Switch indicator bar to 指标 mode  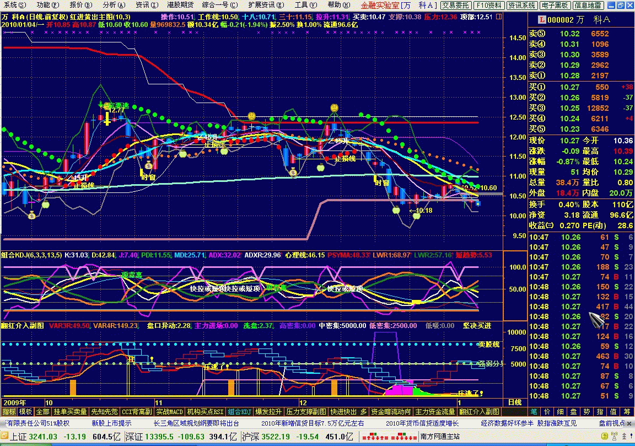[9, 412]
